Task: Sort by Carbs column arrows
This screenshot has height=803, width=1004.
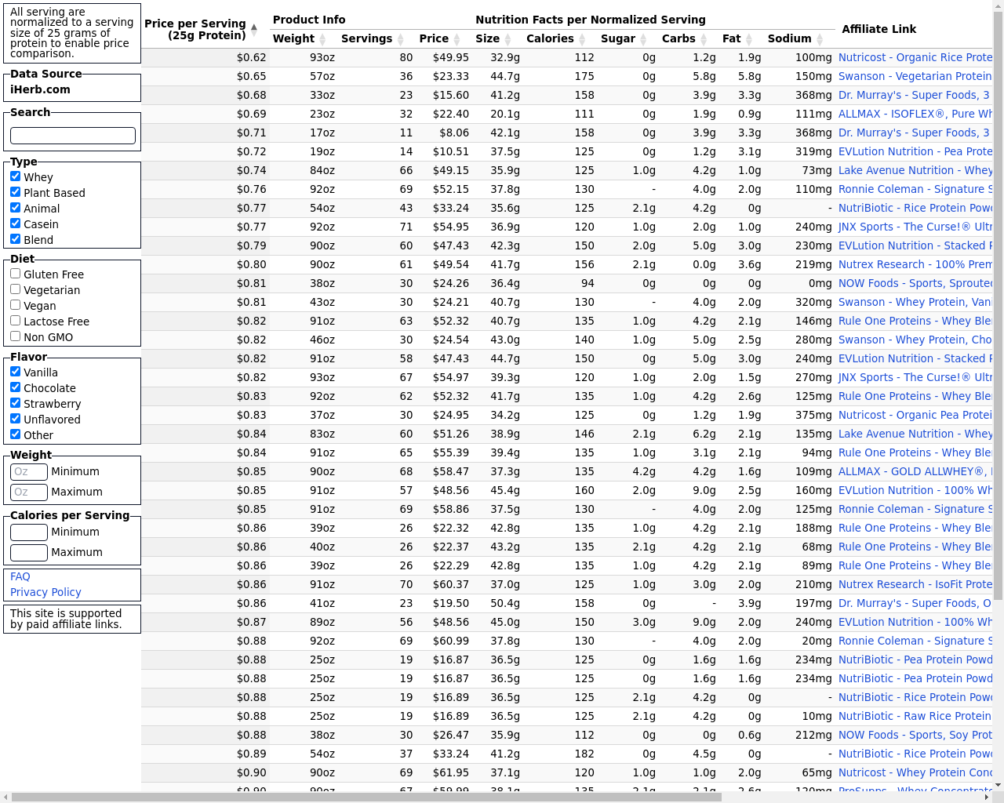Action: pos(704,39)
